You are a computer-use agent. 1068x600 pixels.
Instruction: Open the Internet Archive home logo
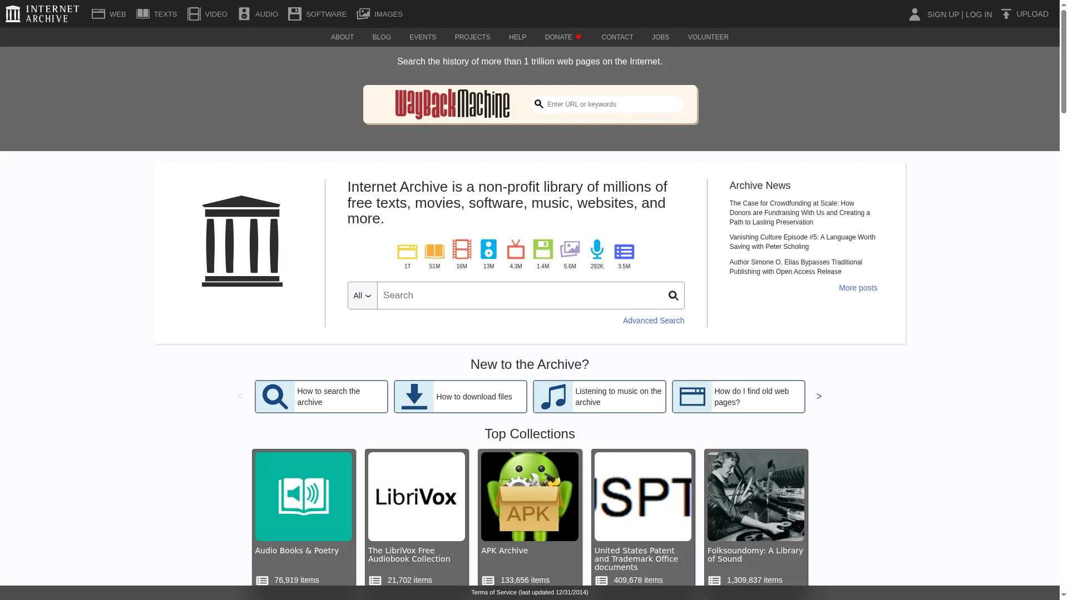click(42, 14)
